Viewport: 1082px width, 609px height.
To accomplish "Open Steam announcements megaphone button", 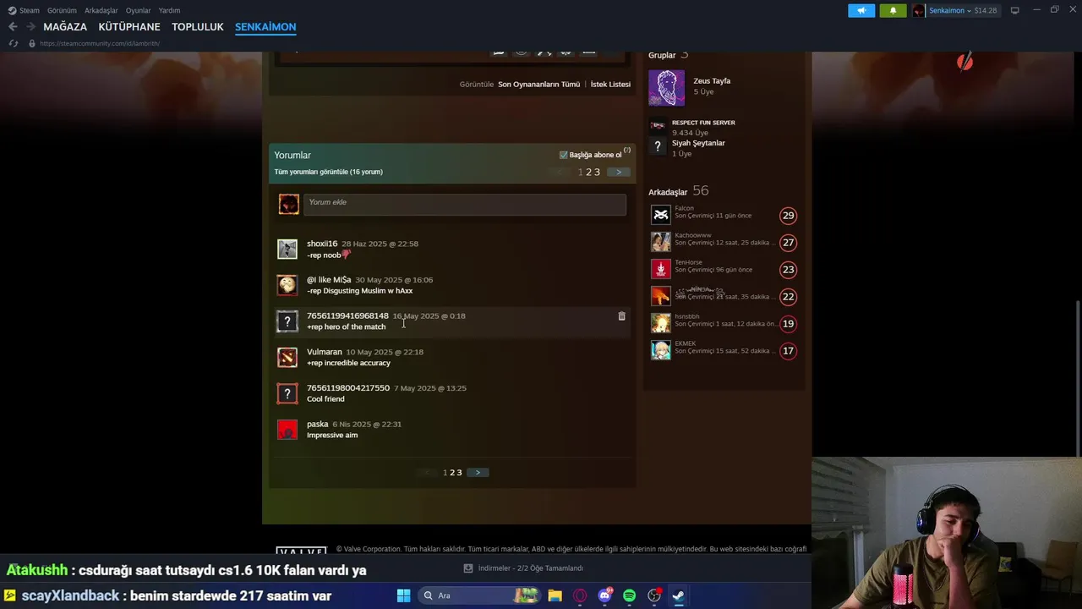I will (861, 10).
